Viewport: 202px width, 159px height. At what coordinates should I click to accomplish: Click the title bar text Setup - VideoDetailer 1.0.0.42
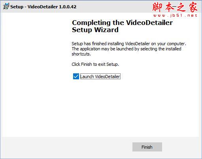pyautogui.click(x=43, y=7)
